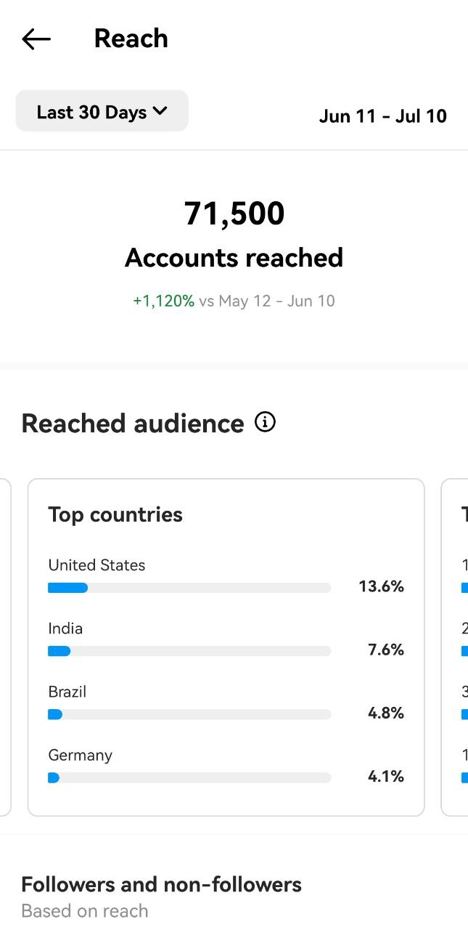468x930 pixels.
Task: Tap the 13.6% United States value
Action: point(381,586)
